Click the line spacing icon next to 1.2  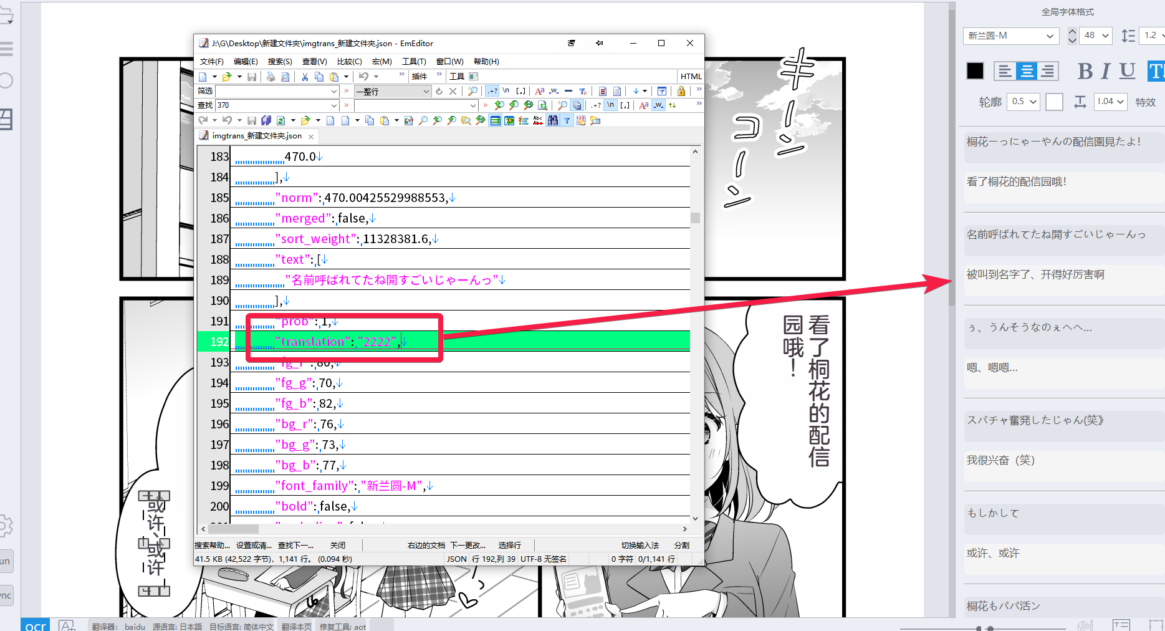1128,36
